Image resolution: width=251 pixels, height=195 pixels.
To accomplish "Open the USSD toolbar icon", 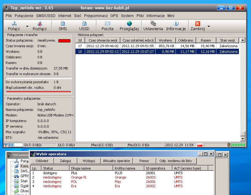I will tap(84, 24).
